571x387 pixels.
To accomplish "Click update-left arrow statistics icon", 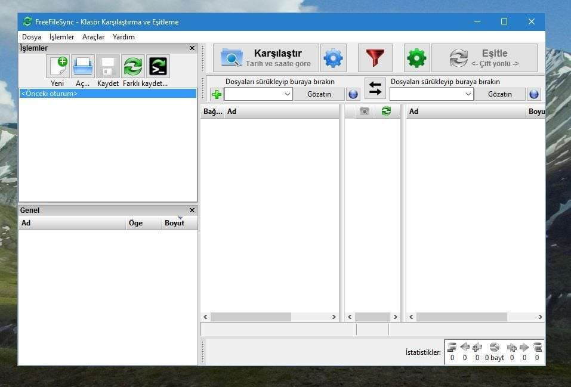I will click(x=465, y=347).
